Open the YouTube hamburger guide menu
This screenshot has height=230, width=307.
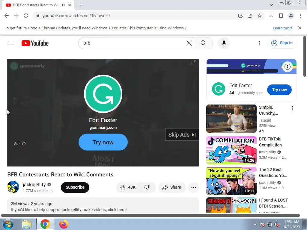point(11,43)
